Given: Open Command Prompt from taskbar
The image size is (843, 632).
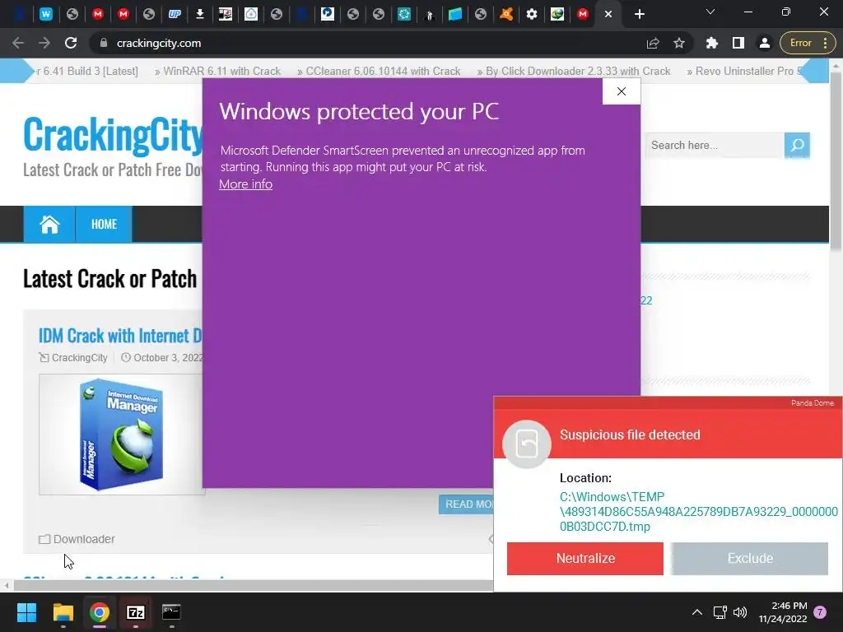Looking at the screenshot, I should tap(171, 612).
